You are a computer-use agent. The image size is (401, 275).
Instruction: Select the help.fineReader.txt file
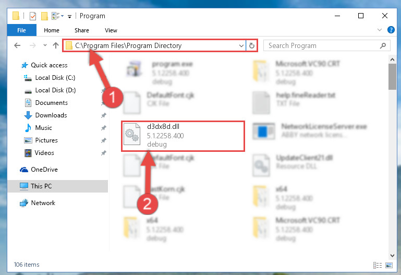click(x=294, y=102)
